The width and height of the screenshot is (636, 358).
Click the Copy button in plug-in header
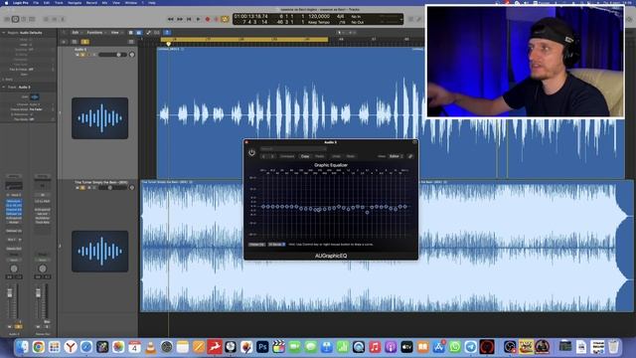tap(305, 156)
